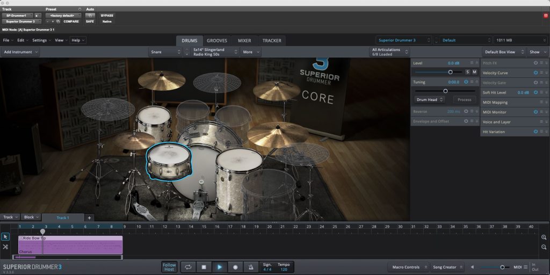Open the Drum Head selector dropdown

430,100
